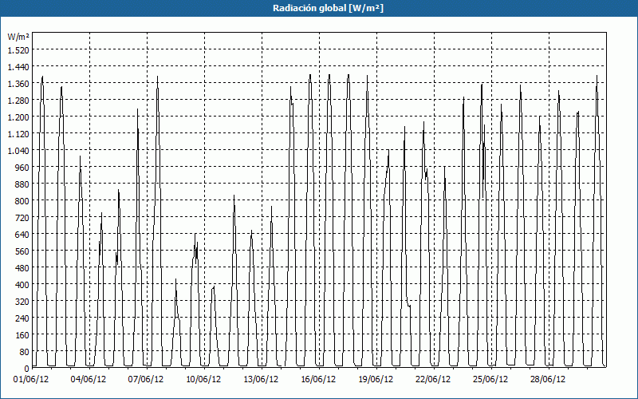638x399 pixels.
Task: Select the 640 y-axis label
Action: click(x=22, y=235)
